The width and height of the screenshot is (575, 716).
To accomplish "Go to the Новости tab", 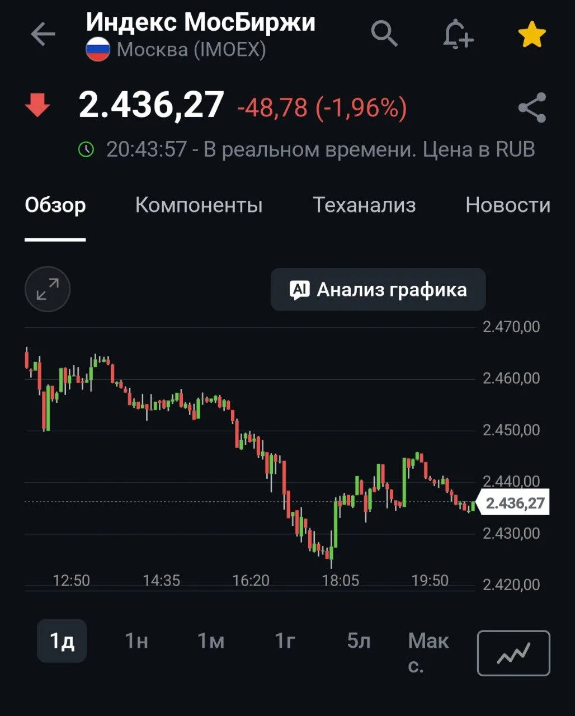I will pos(508,205).
